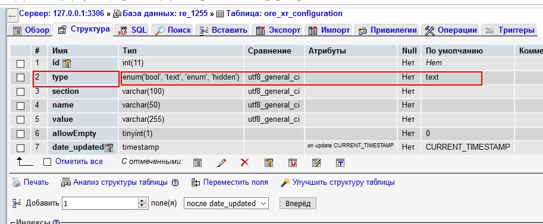Click the wand icon beside Улучшить структуру
The image size is (543, 224).
285,182
